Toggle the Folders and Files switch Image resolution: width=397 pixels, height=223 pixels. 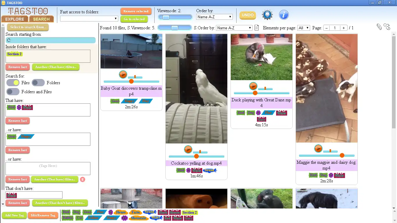pyautogui.click(x=13, y=92)
